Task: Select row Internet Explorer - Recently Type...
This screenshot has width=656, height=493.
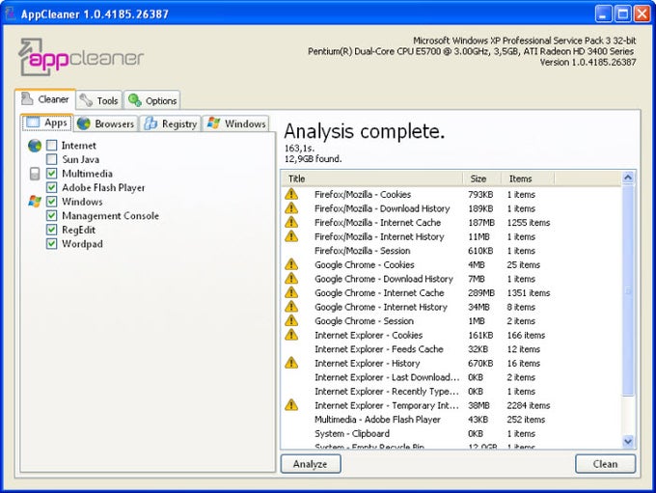Action: click(451, 392)
